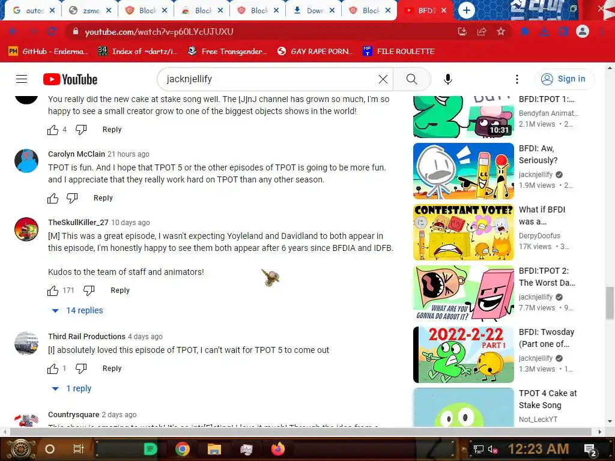Like Carolyn McClain's comment
The width and height of the screenshot is (615, 461).
tap(53, 198)
